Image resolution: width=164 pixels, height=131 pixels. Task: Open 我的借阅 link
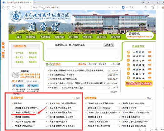[32, 53]
